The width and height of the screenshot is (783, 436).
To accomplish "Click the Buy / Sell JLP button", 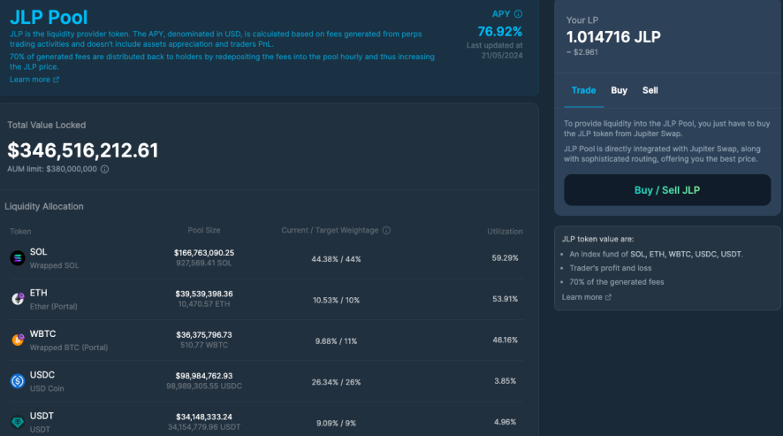I will pyautogui.click(x=667, y=190).
